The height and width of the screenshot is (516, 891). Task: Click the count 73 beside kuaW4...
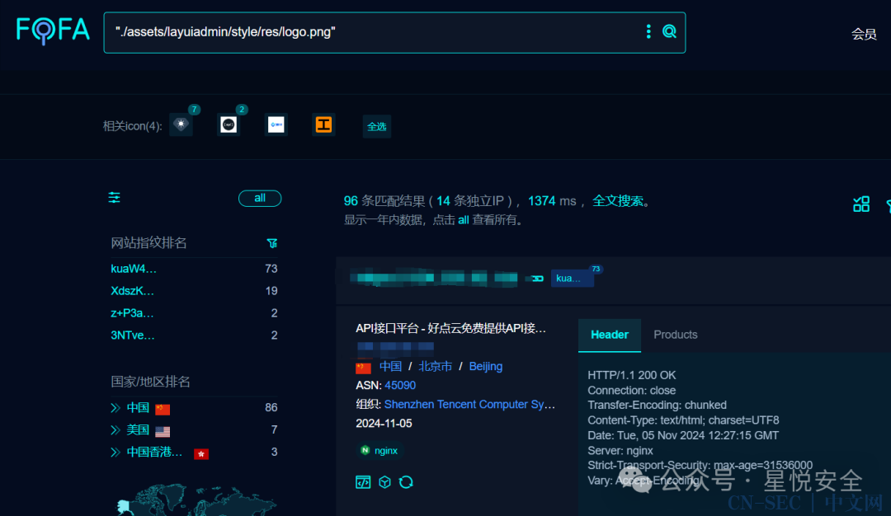point(271,269)
